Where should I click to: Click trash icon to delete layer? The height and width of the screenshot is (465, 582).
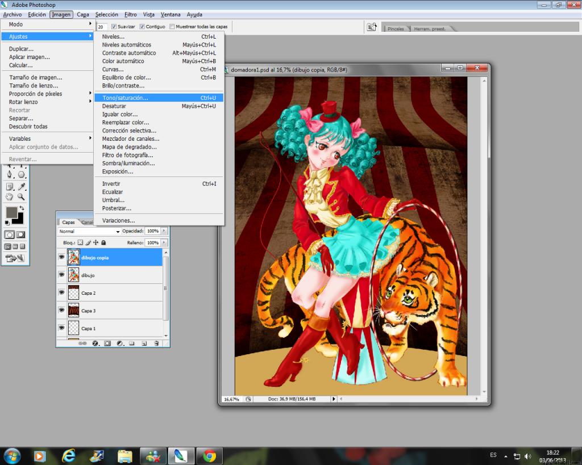[x=156, y=343]
